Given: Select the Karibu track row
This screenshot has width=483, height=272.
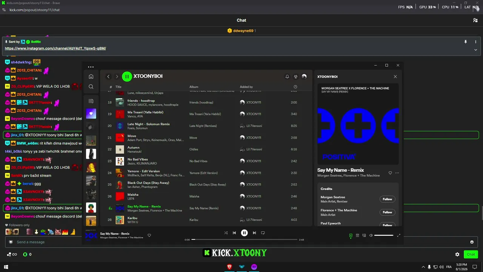Looking at the screenshot, I should click(206, 220).
